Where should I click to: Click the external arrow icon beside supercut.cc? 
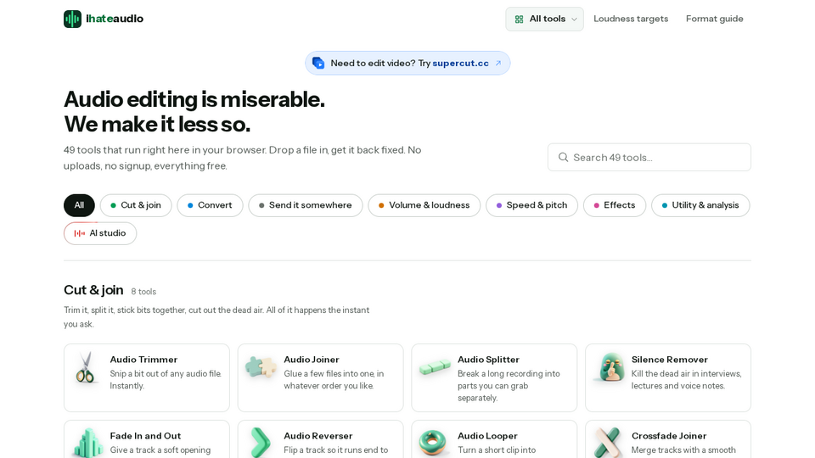coord(498,63)
